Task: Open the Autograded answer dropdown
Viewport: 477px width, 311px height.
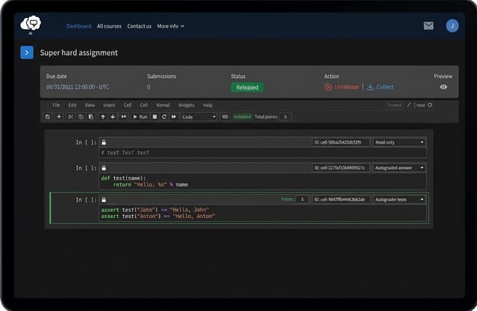Action: click(399, 167)
